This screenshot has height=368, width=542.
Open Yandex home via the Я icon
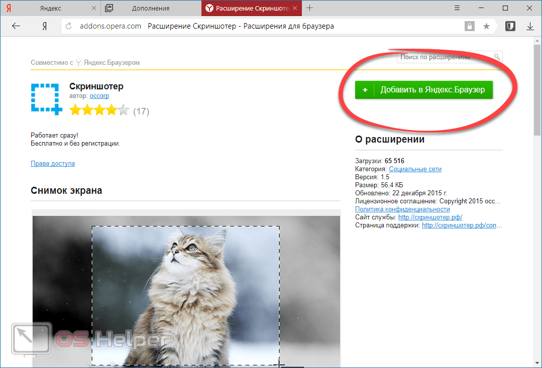point(45,26)
